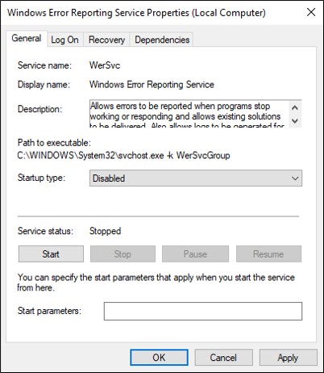Image resolution: width=324 pixels, height=373 pixels.
Task: Click the greyed-out Resume button
Action: coord(268,254)
